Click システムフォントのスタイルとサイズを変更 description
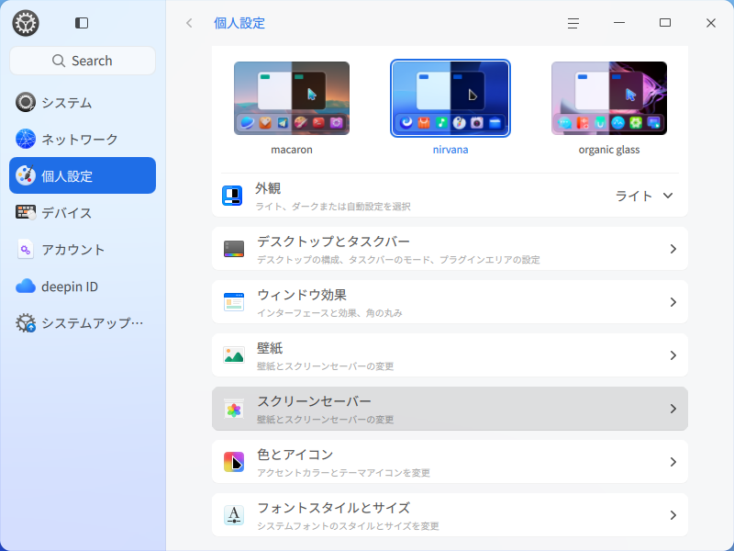The image size is (734, 551). click(x=348, y=525)
